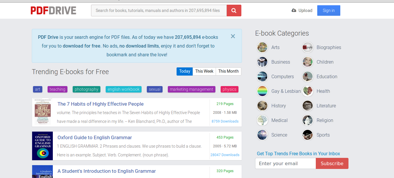Click the Gay & Lesbian category label

286,91
